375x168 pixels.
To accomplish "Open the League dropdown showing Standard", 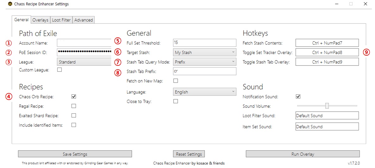I will point(84,62).
